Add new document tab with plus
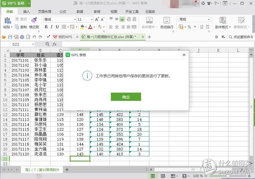 (149, 37)
